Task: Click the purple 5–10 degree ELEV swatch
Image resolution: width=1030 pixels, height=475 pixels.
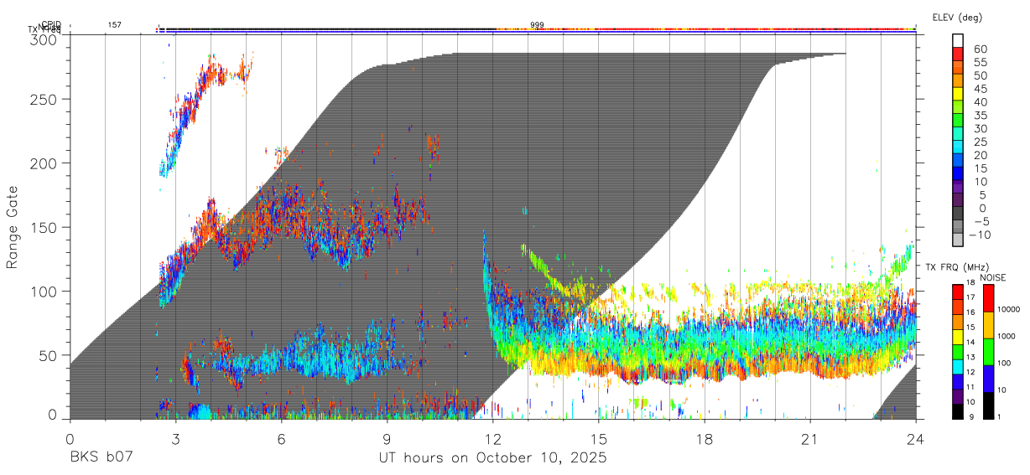Action: pos(958,188)
